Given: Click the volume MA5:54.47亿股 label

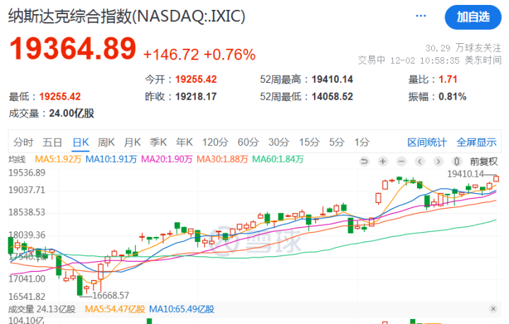Looking at the screenshot, I should [115, 309].
